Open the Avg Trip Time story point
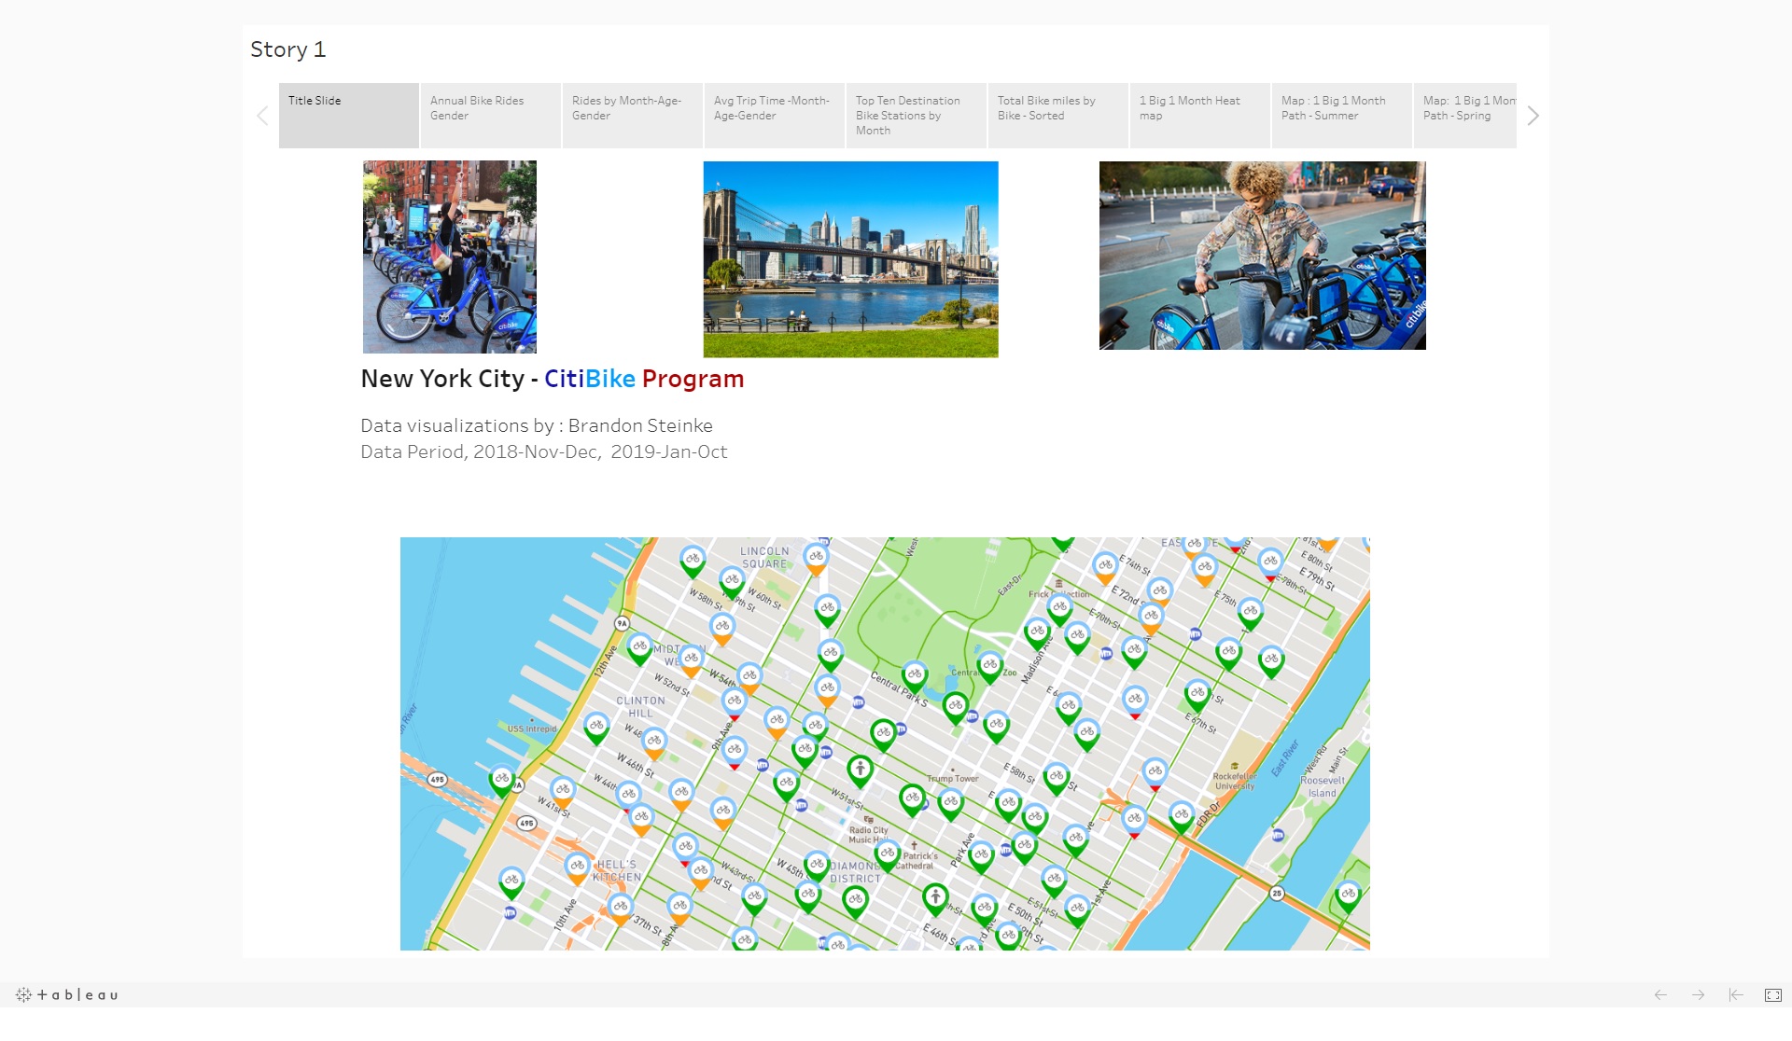The height and width of the screenshot is (1041, 1792). click(x=775, y=116)
